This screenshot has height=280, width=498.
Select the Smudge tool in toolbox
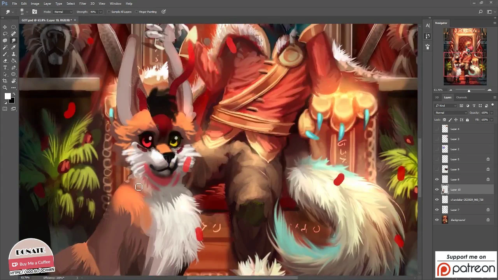coord(14,40)
